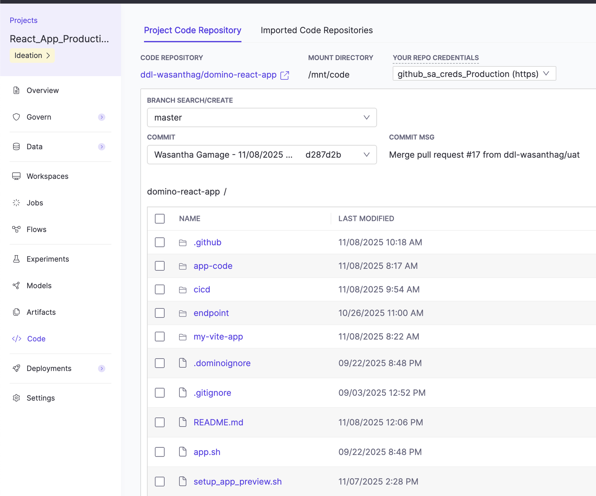This screenshot has width=596, height=496.
Task: Click the Workspaces monitor icon
Action: pyautogui.click(x=16, y=176)
